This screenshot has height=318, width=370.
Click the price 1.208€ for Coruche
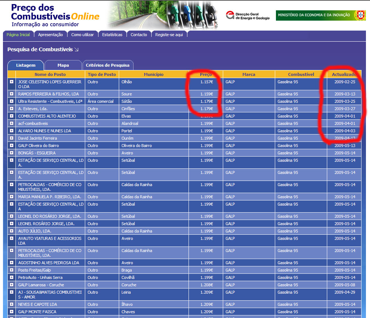point(207,285)
